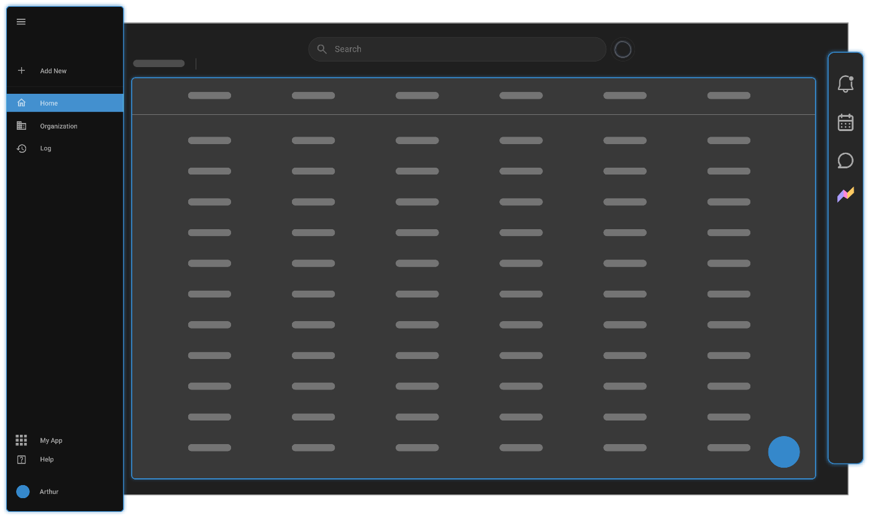Click the plus icon beside Add New
The image size is (869, 518).
[x=21, y=70]
